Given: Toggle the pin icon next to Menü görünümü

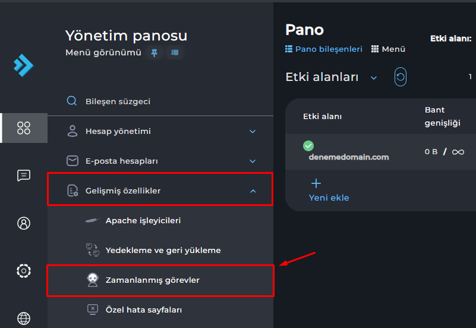Looking at the screenshot, I should pyautogui.click(x=155, y=52).
